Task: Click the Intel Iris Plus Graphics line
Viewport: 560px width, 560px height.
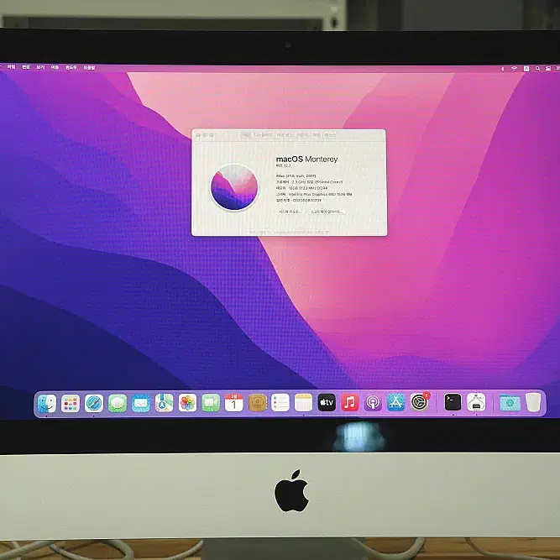Action: pos(314,194)
